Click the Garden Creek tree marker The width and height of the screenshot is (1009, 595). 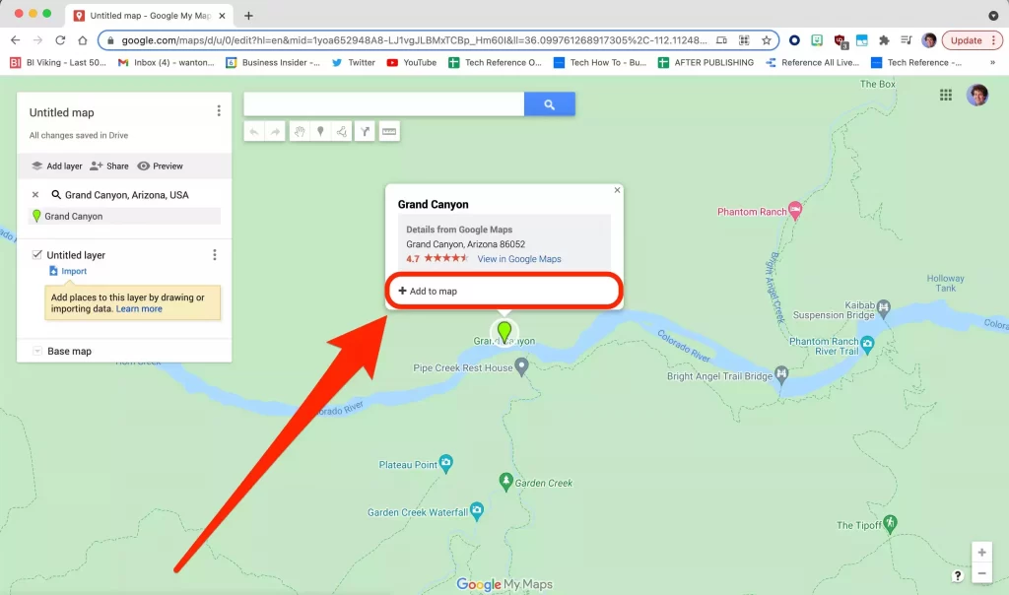505,482
